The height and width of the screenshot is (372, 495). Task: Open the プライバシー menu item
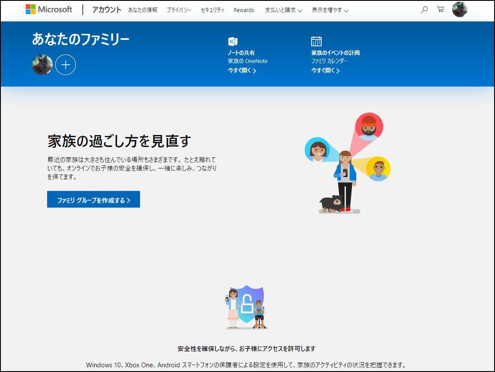click(x=179, y=10)
